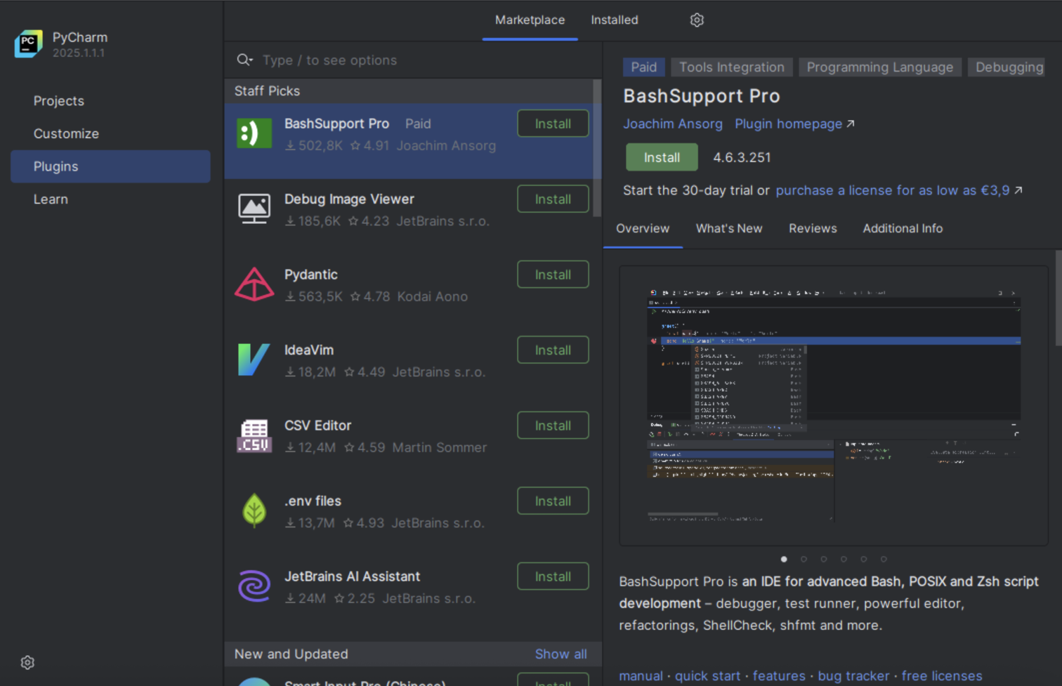Open the bottom-left settings gear
Image resolution: width=1062 pixels, height=686 pixels.
click(x=27, y=662)
